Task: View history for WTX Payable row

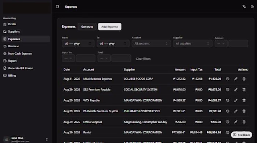Action: point(228,100)
